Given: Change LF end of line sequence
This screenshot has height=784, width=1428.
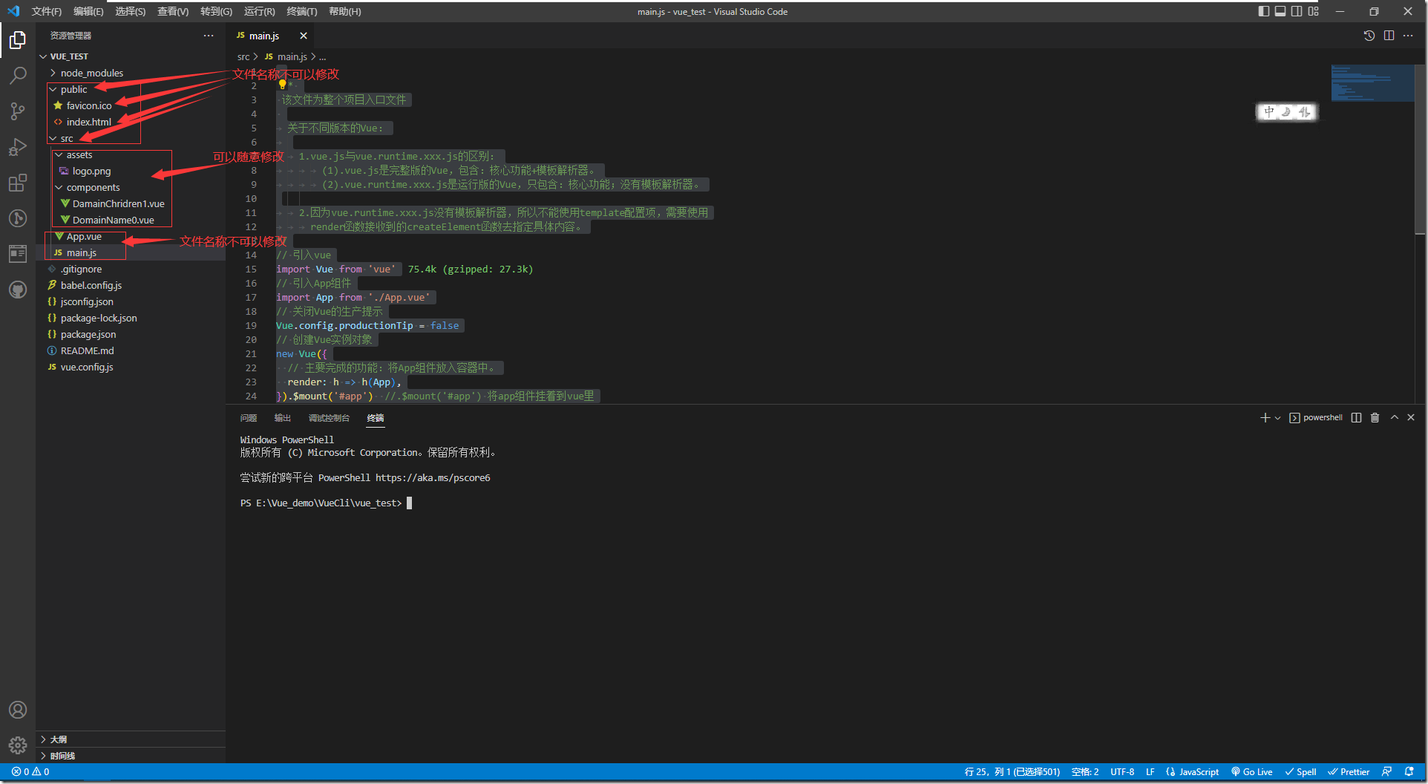Looking at the screenshot, I should click(1150, 772).
